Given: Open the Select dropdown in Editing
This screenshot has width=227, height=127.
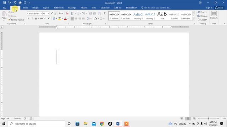Looking at the screenshot, I should click(203, 20).
